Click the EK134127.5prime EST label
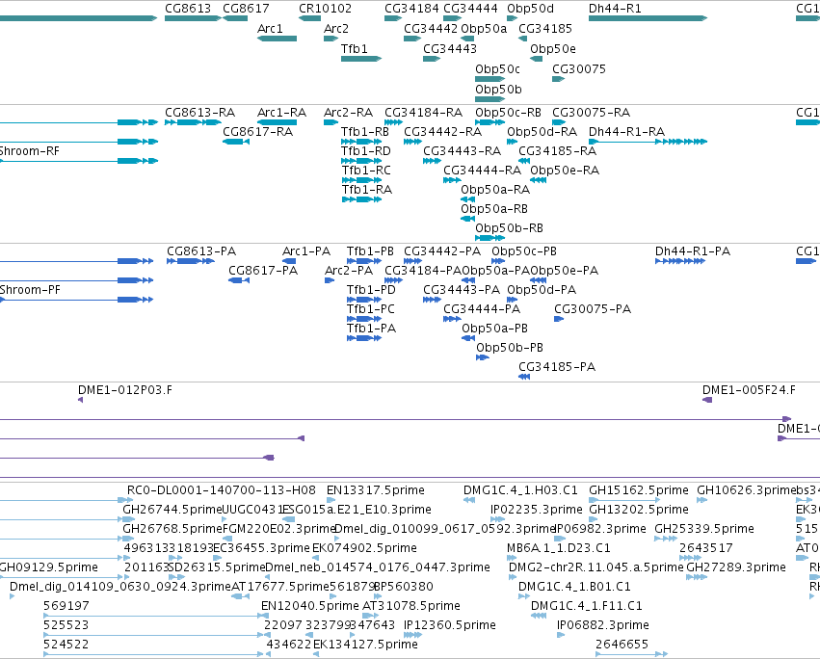 365,646
